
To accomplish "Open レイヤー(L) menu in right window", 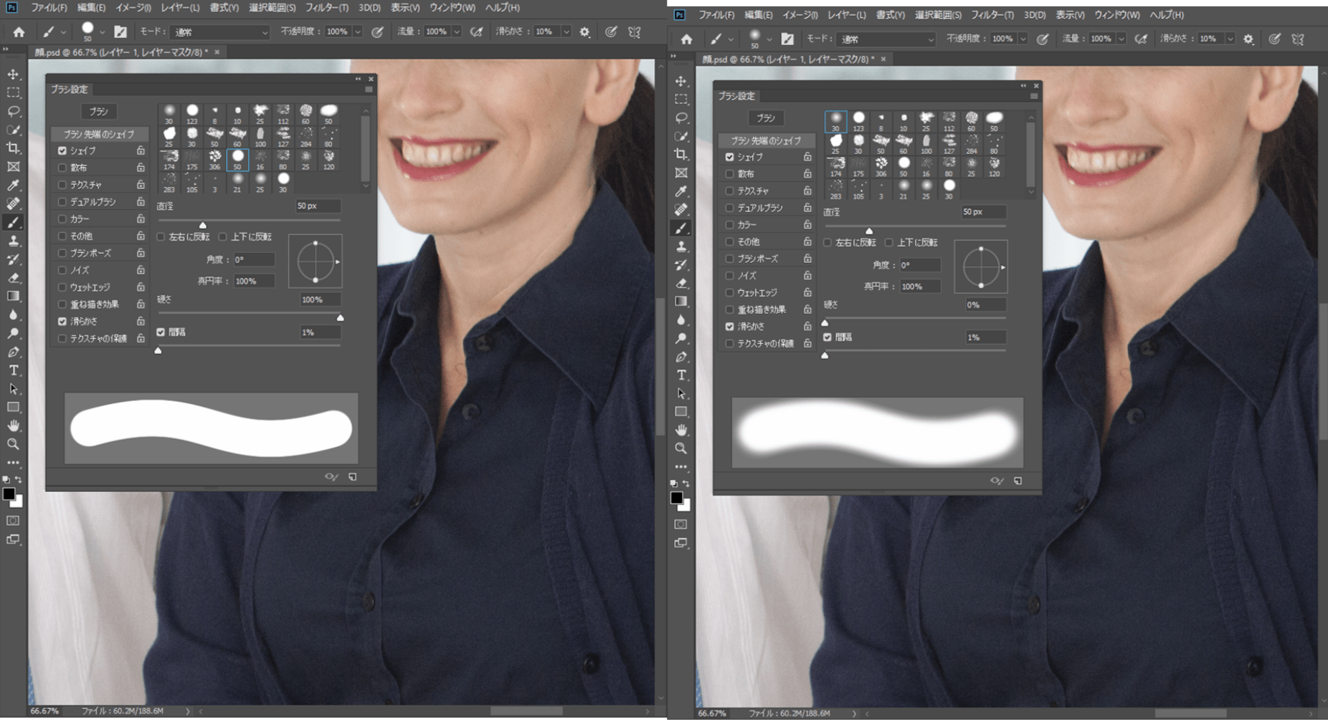I will tap(846, 15).
